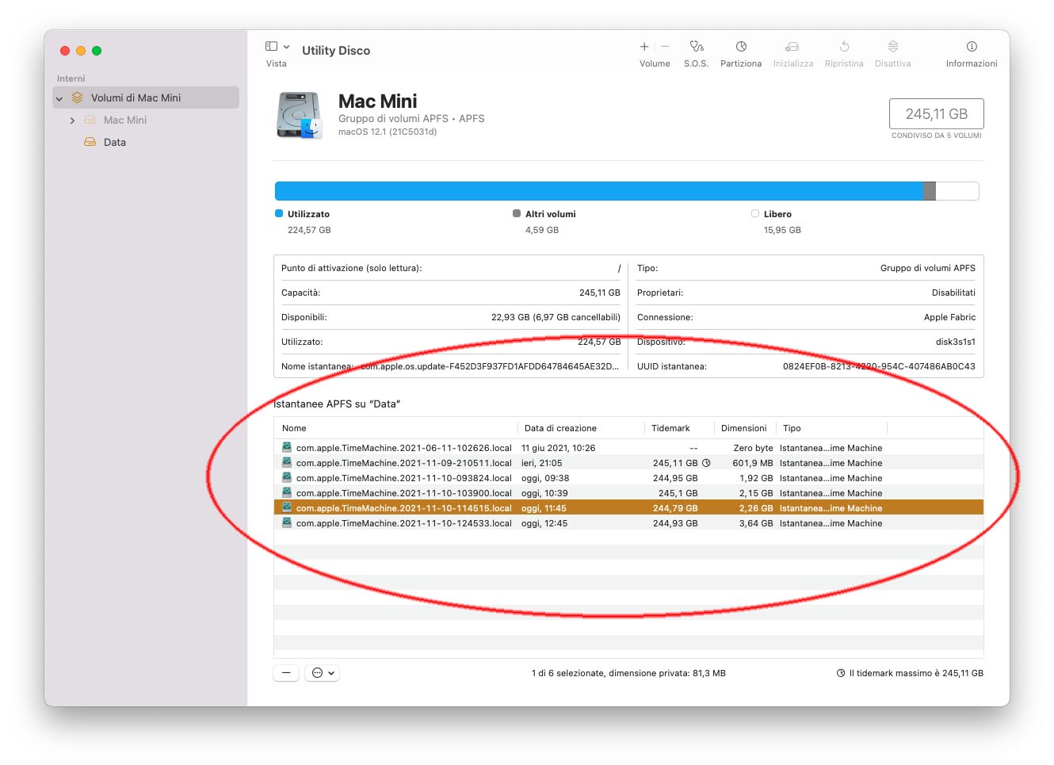Click the Nome istantanea value
Screen dimensions: 1054x765
point(490,366)
